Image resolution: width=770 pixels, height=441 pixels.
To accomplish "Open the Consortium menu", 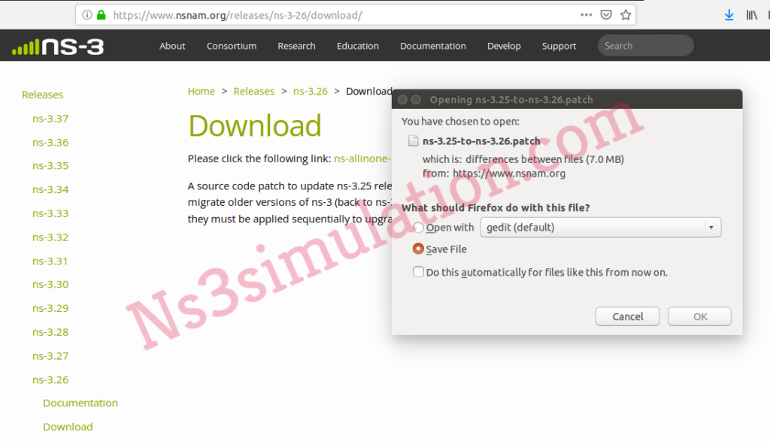I will [x=232, y=46].
